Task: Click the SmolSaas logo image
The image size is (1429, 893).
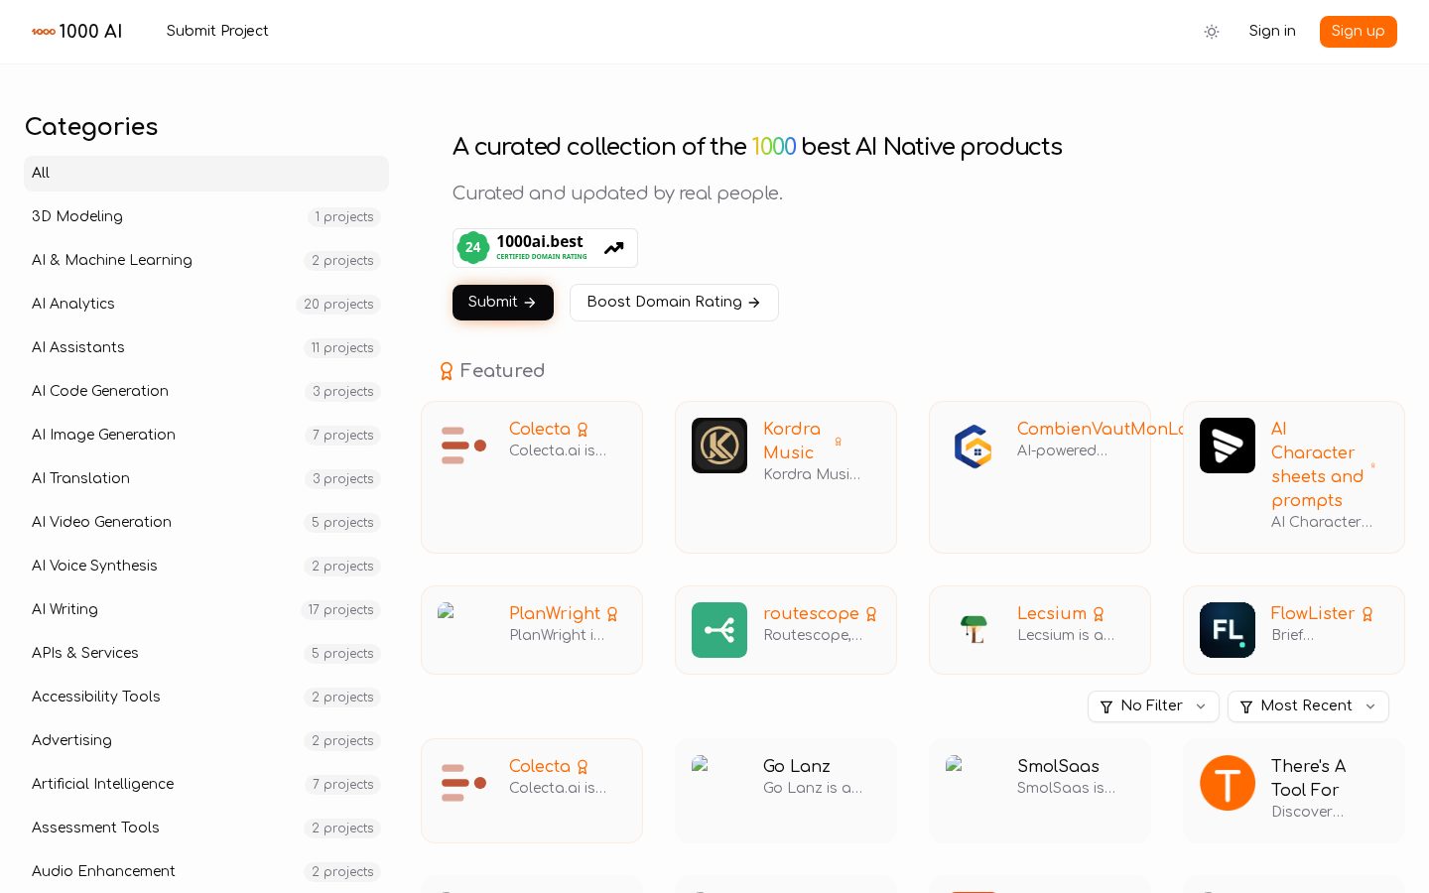Action: point(974,783)
